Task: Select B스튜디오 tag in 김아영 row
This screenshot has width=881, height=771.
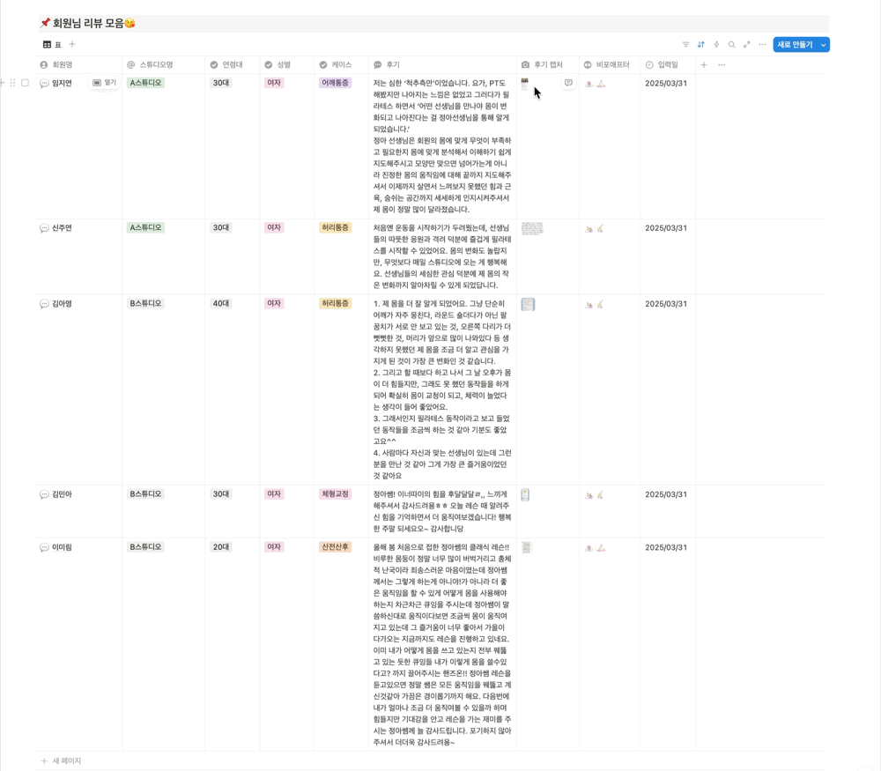Action: (145, 303)
